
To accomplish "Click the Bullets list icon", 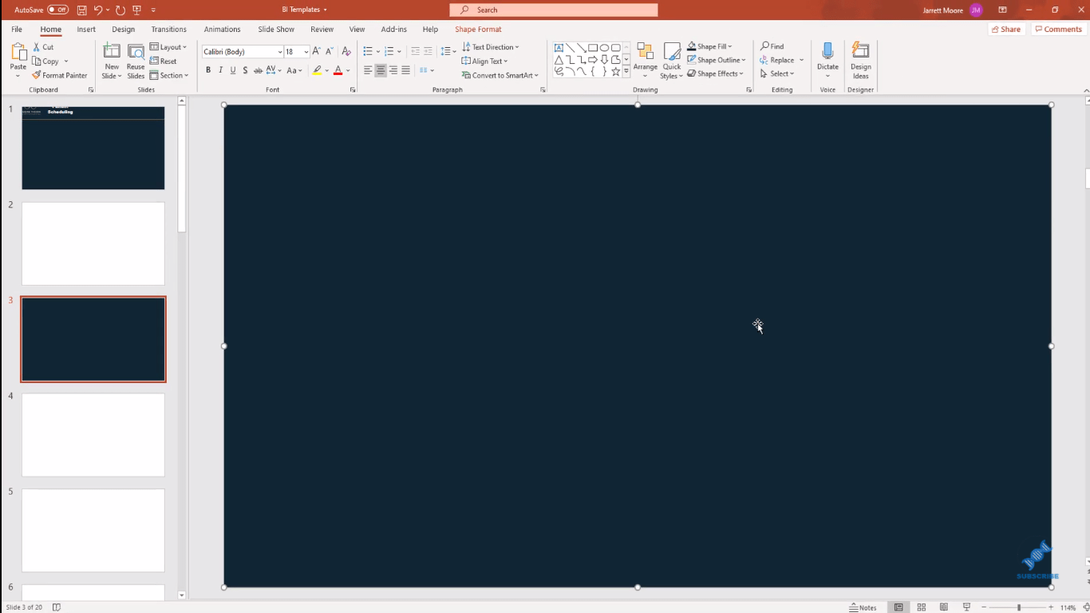I will point(367,51).
